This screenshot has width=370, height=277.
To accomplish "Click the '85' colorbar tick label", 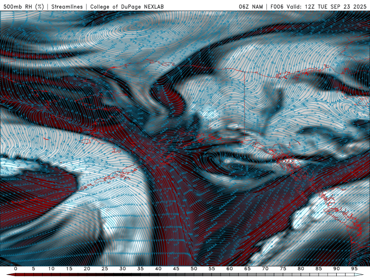I will coord(319,269).
